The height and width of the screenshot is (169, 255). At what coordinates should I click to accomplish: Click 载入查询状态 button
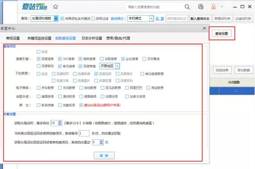coord(200,18)
